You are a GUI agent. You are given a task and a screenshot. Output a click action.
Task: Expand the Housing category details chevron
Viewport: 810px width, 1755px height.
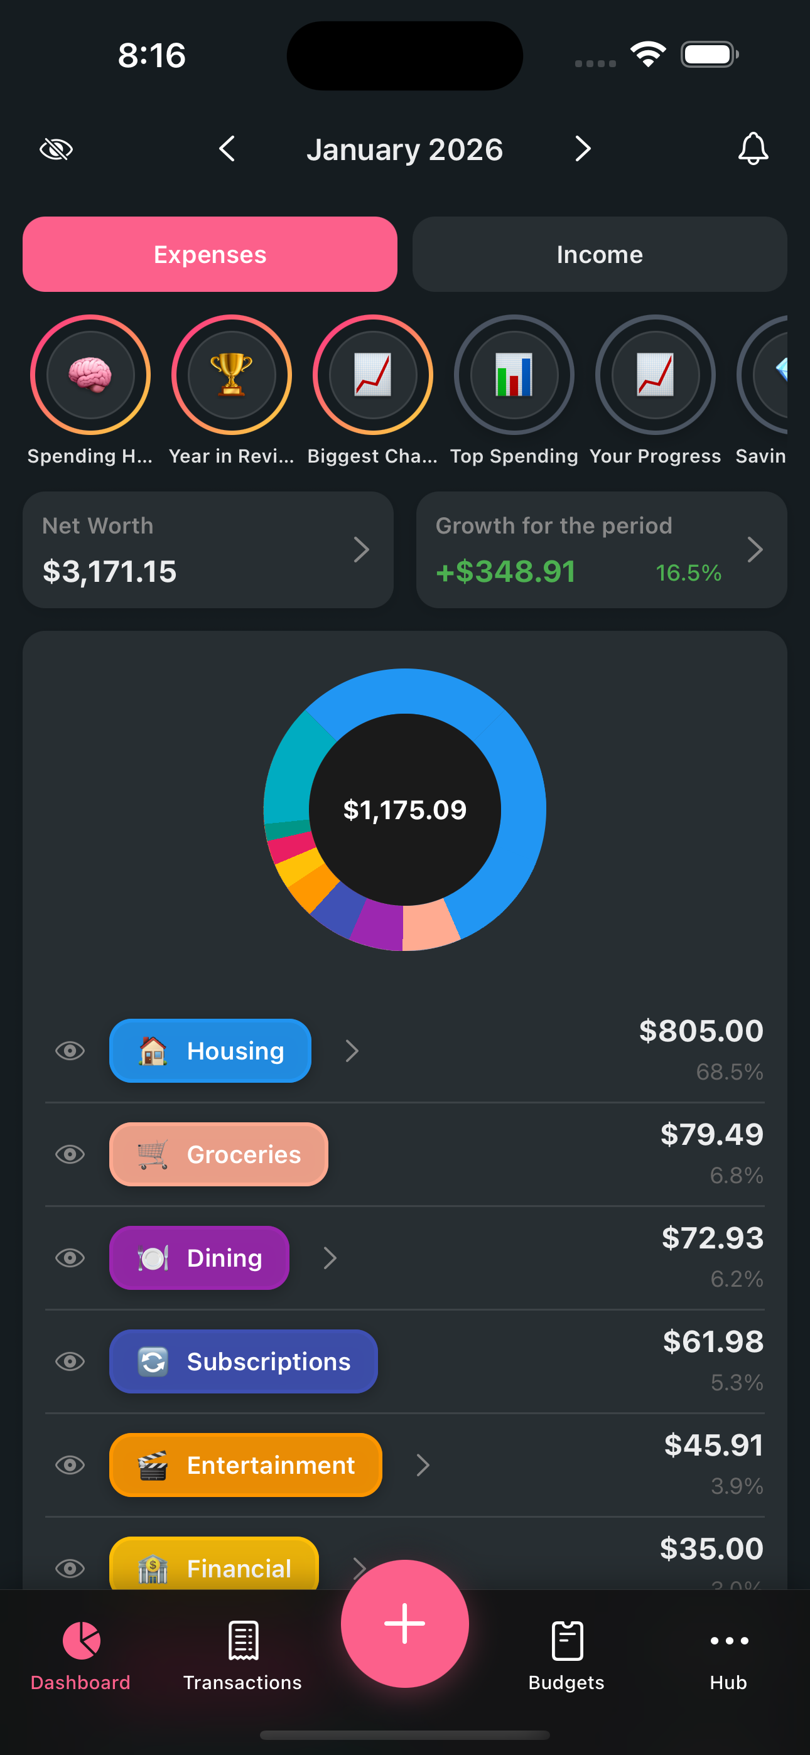pos(352,1051)
